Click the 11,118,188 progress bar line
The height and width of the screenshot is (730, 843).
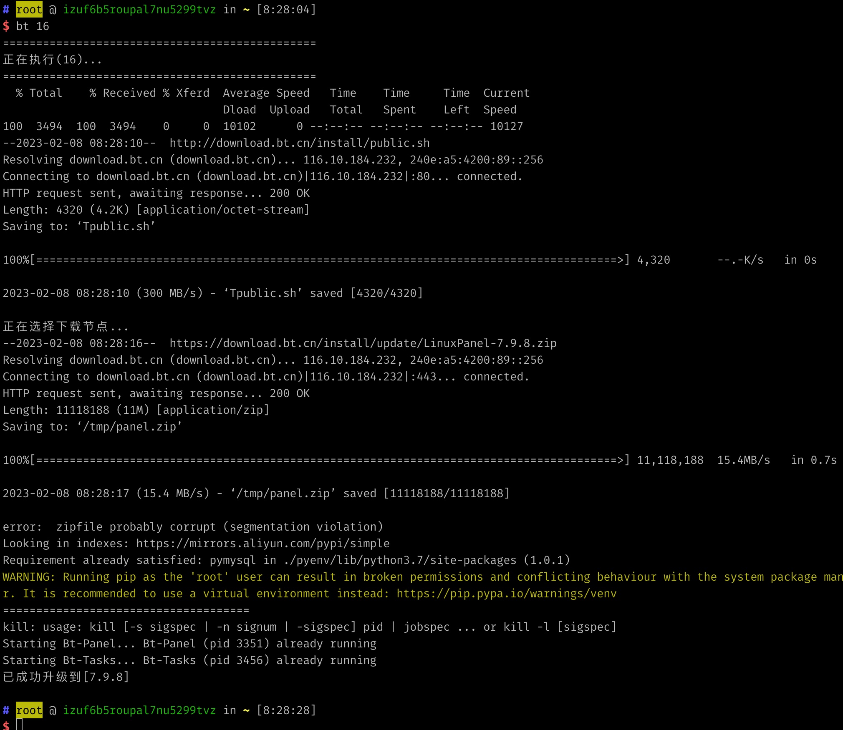420,460
